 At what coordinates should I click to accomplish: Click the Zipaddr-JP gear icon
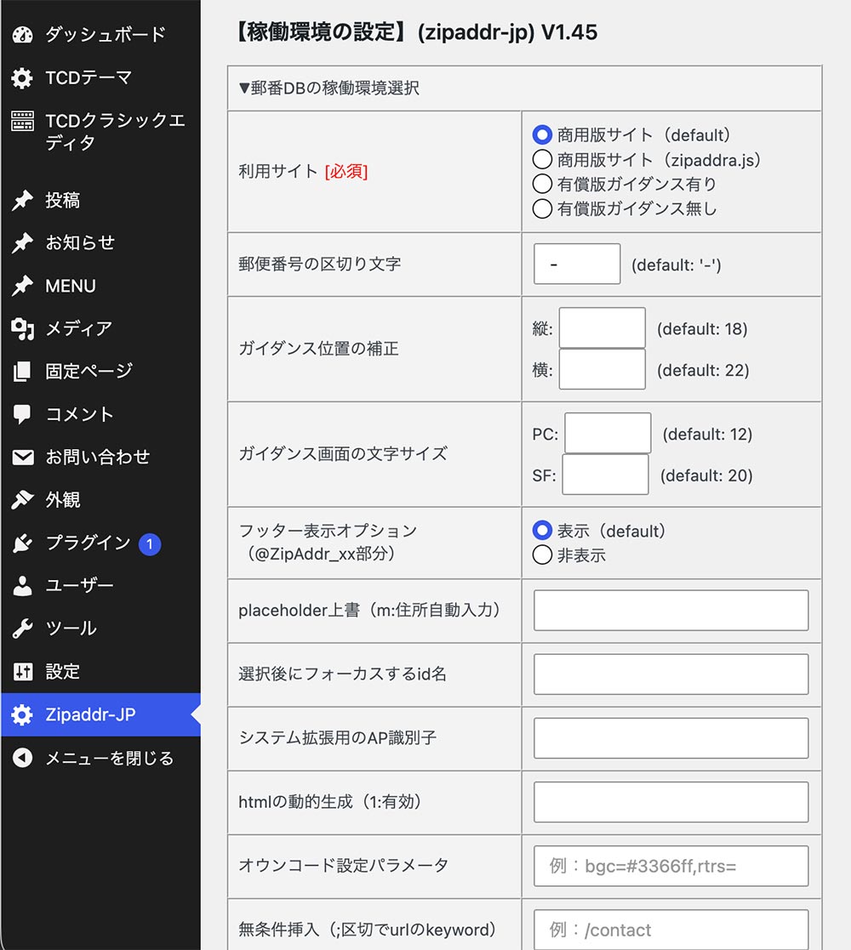tap(22, 715)
